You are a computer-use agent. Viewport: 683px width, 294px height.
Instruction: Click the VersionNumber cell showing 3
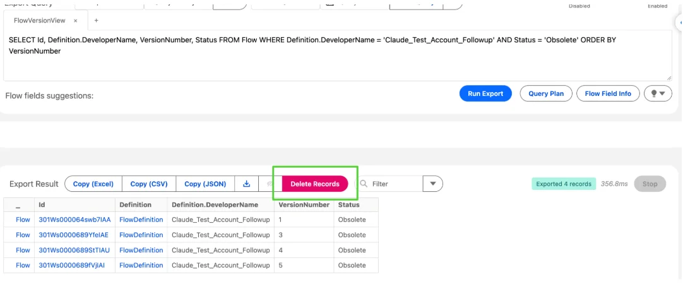point(304,235)
